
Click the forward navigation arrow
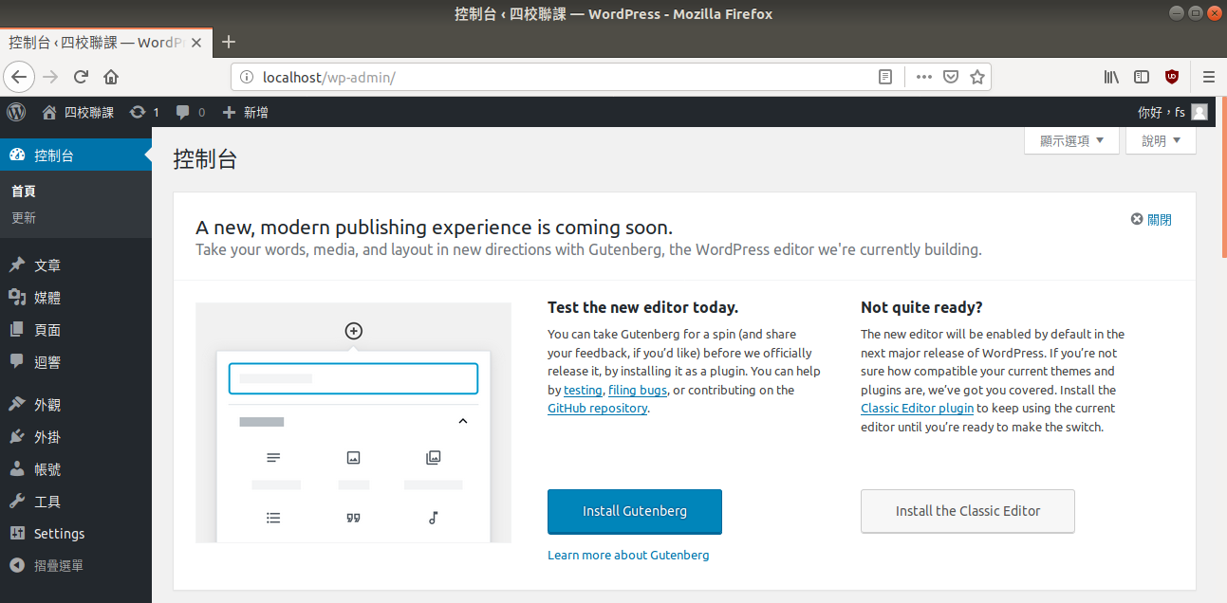click(51, 77)
